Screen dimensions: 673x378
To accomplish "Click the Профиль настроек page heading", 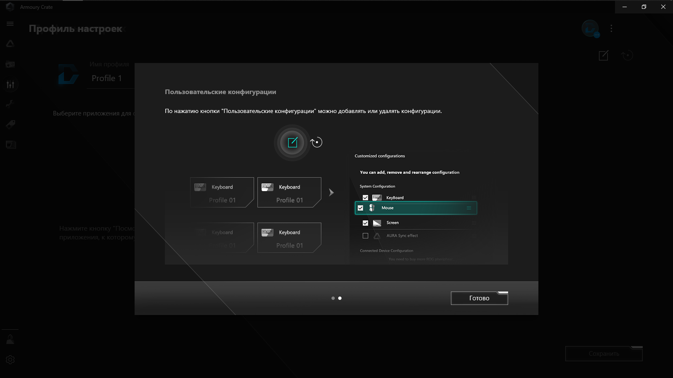I will 76,29.
